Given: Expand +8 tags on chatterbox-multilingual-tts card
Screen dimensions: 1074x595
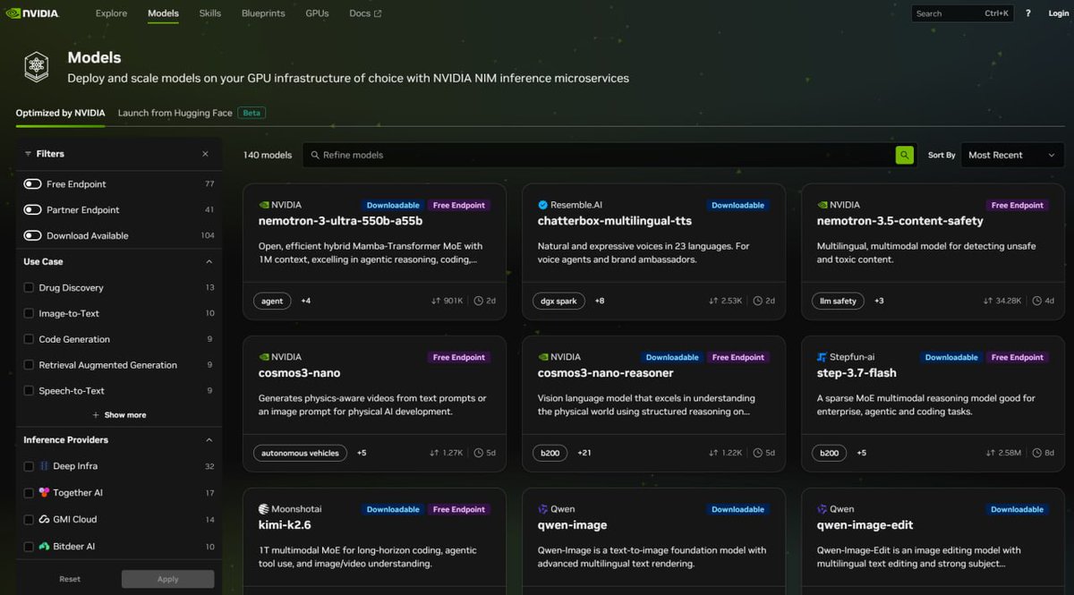Looking at the screenshot, I should click(x=600, y=301).
